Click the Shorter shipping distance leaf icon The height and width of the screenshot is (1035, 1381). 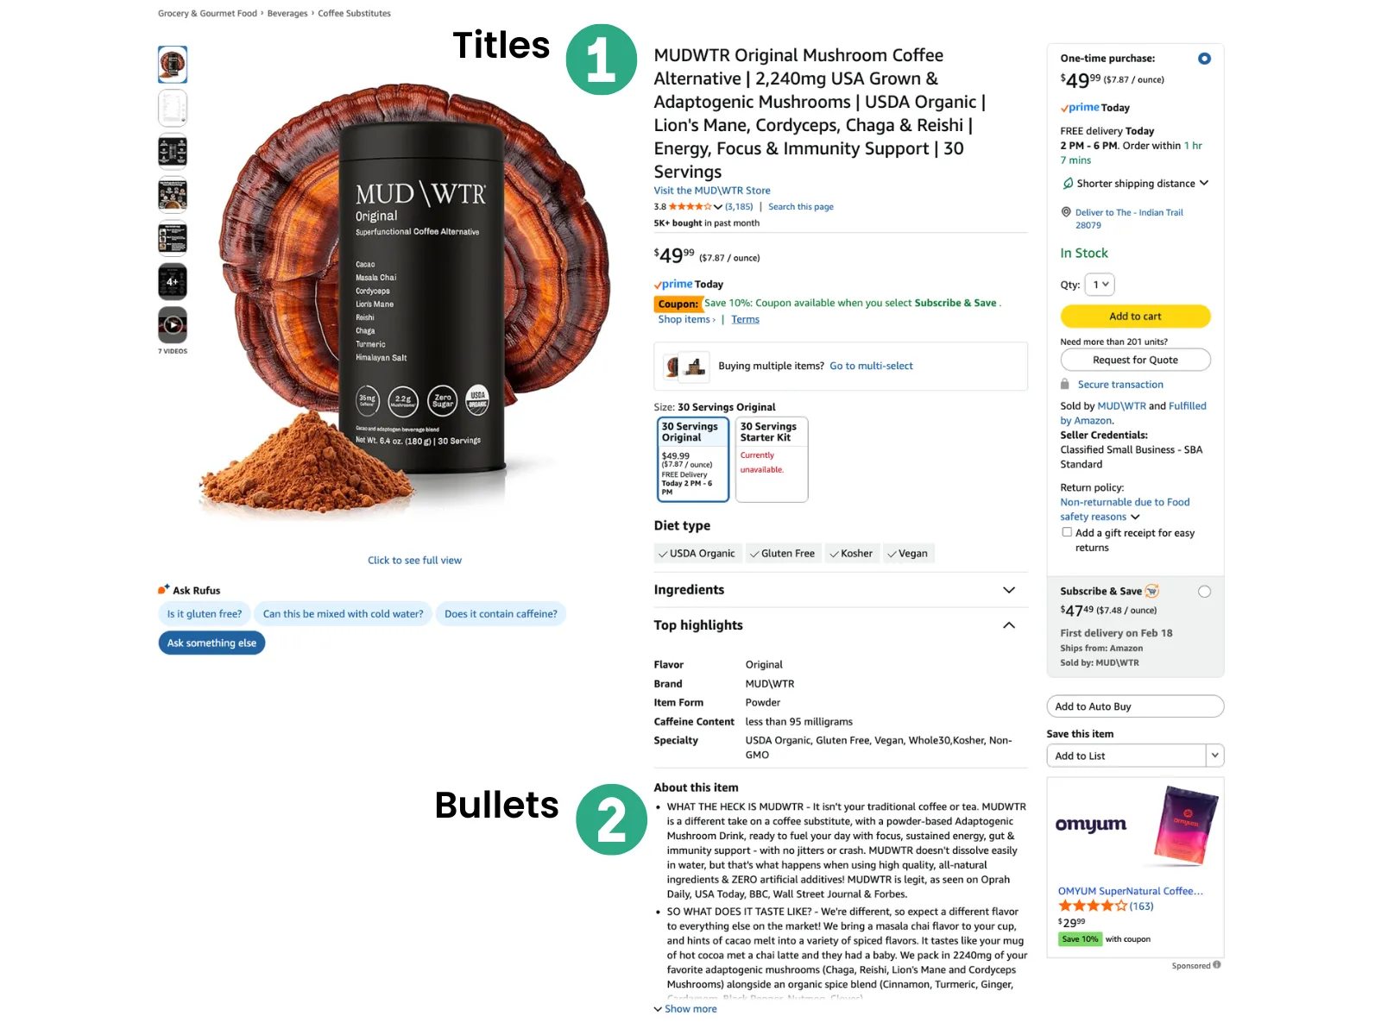coord(1068,184)
